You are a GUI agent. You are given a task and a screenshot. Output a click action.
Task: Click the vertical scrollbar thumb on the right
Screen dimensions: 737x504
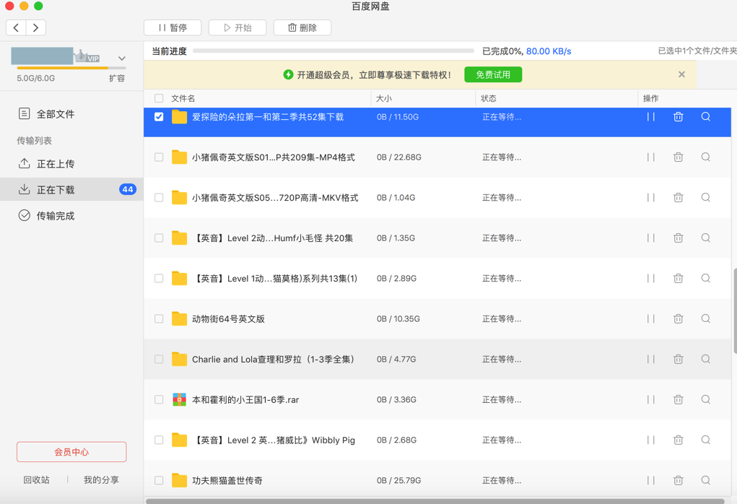(735, 310)
